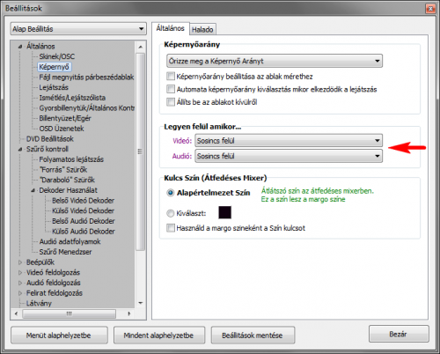Select Külső Audió Dekoder tree item

(x=84, y=232)
